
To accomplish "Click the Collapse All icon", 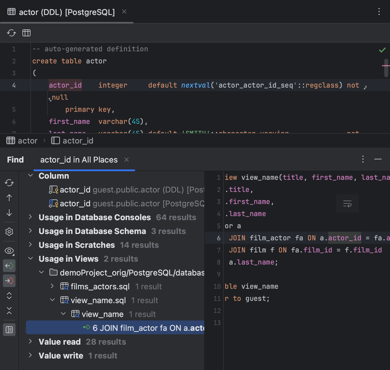I will tap(9, 311).
